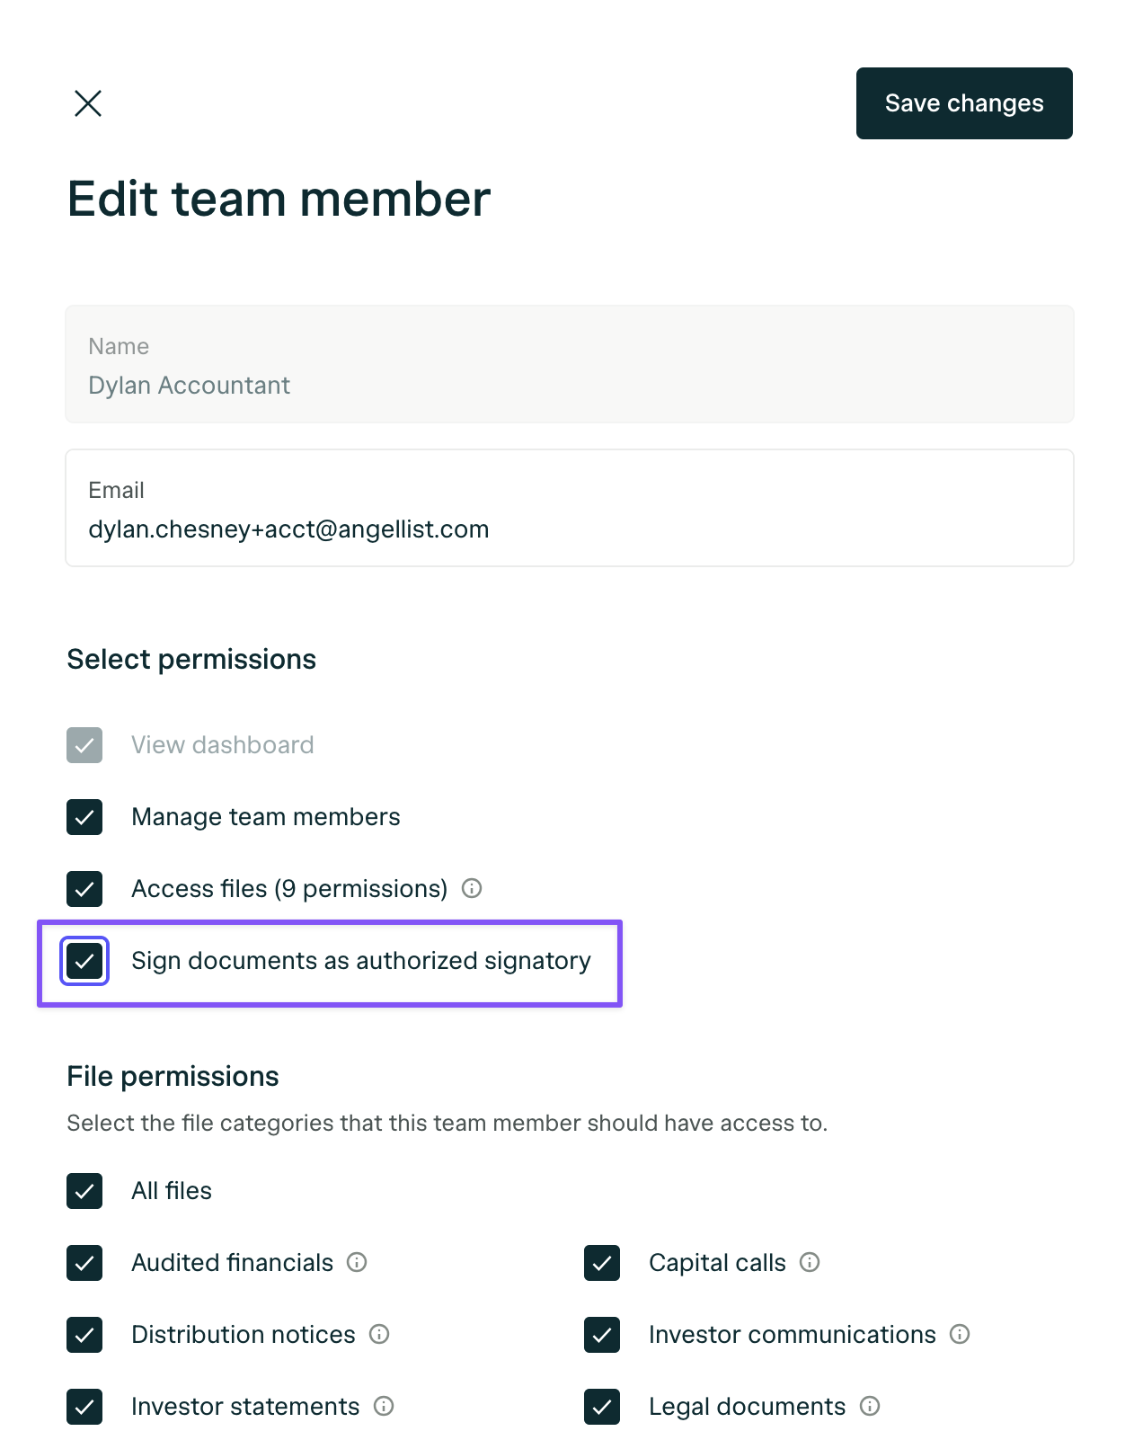
Task: Uncheck Capital calls file category
Action: point(602,1263)
